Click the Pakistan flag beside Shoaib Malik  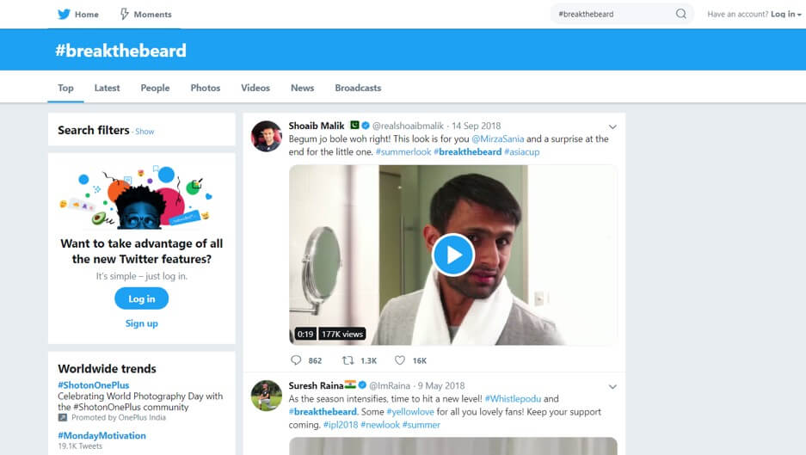click(x=354, y=125)
